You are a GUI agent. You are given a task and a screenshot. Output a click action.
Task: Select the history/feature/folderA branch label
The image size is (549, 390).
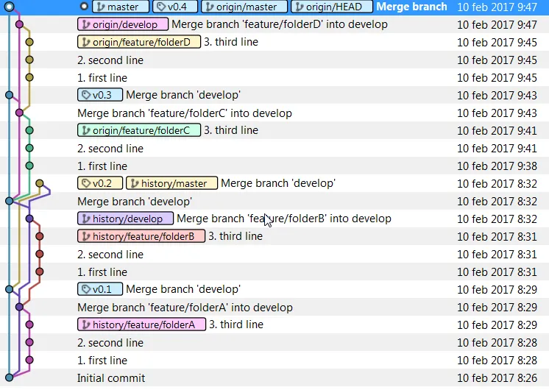click(141, 325)
